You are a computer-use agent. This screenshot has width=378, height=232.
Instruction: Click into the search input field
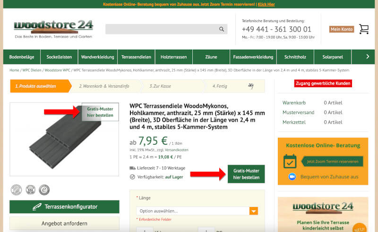coord(162,29)
